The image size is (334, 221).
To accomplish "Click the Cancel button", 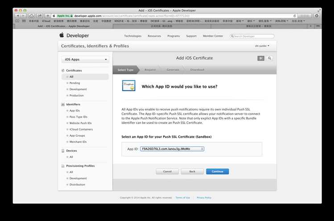I will coord(167,172).
